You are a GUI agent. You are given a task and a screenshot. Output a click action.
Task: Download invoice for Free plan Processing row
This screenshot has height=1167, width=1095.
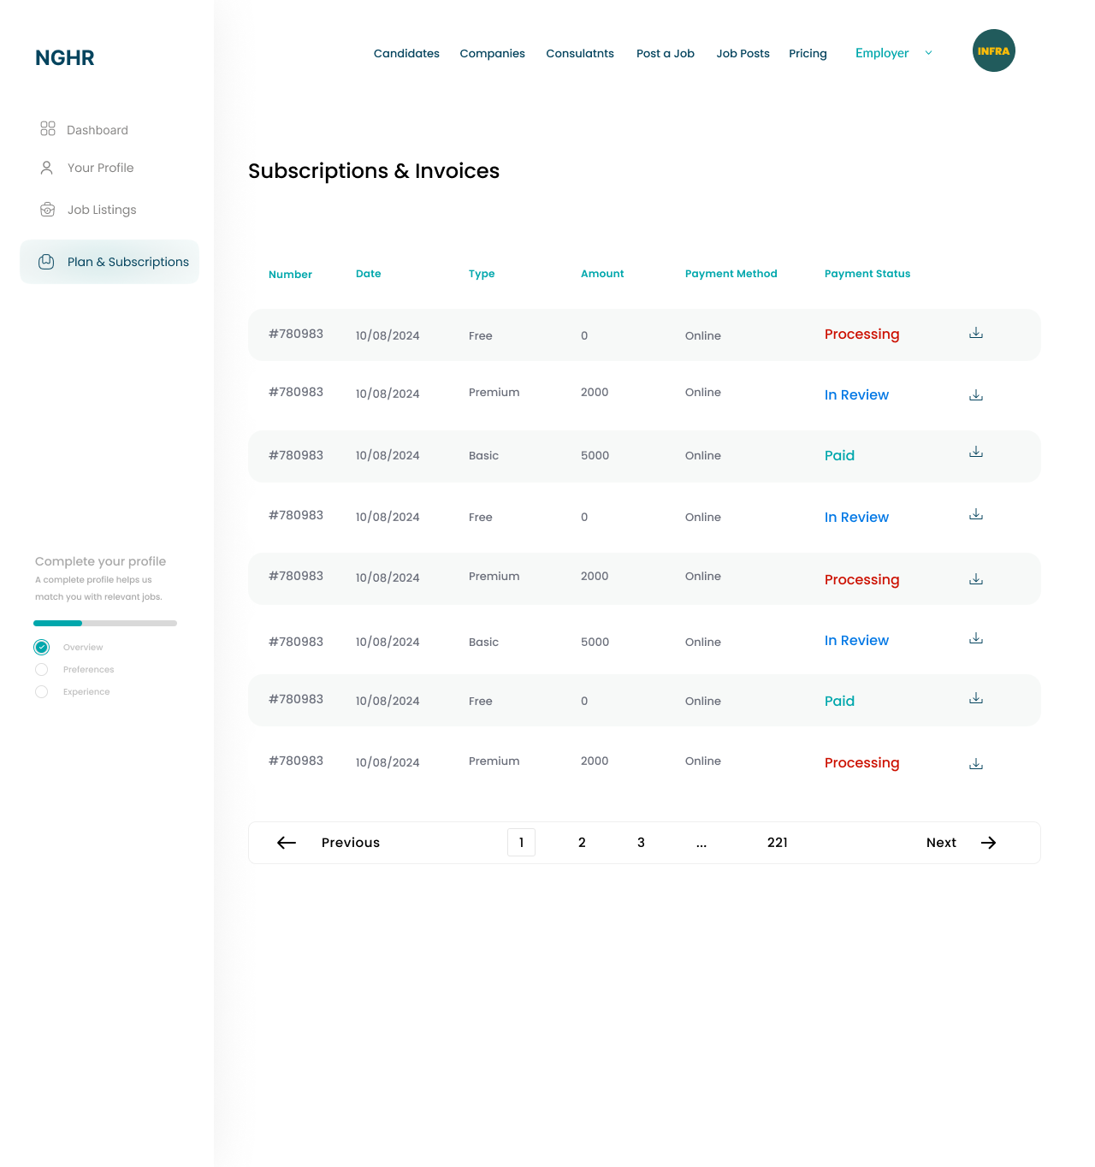click(x=976, y=333)
